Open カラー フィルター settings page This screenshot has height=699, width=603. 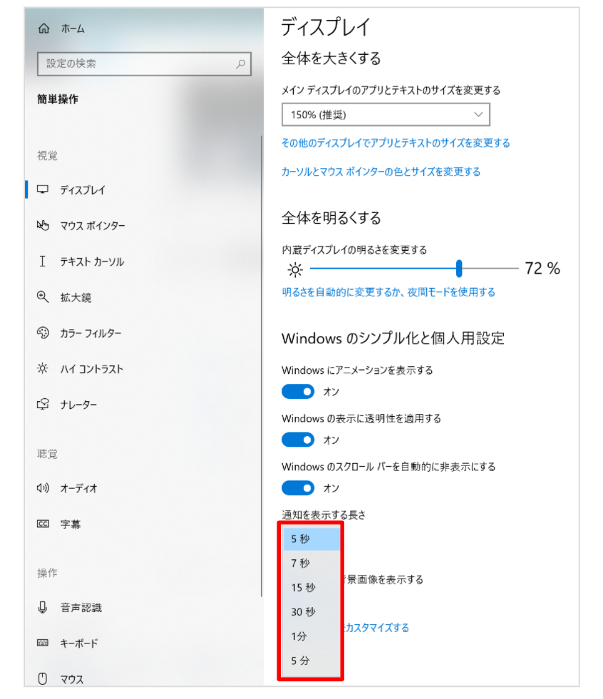[x=91, y=333]
